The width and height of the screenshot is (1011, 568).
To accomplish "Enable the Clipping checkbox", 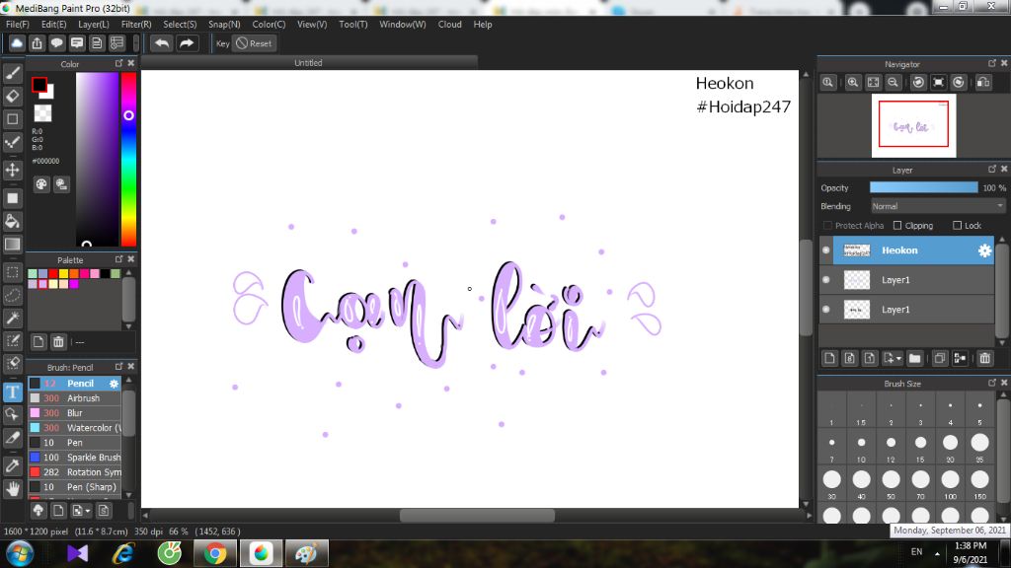I will click(896, 226).
